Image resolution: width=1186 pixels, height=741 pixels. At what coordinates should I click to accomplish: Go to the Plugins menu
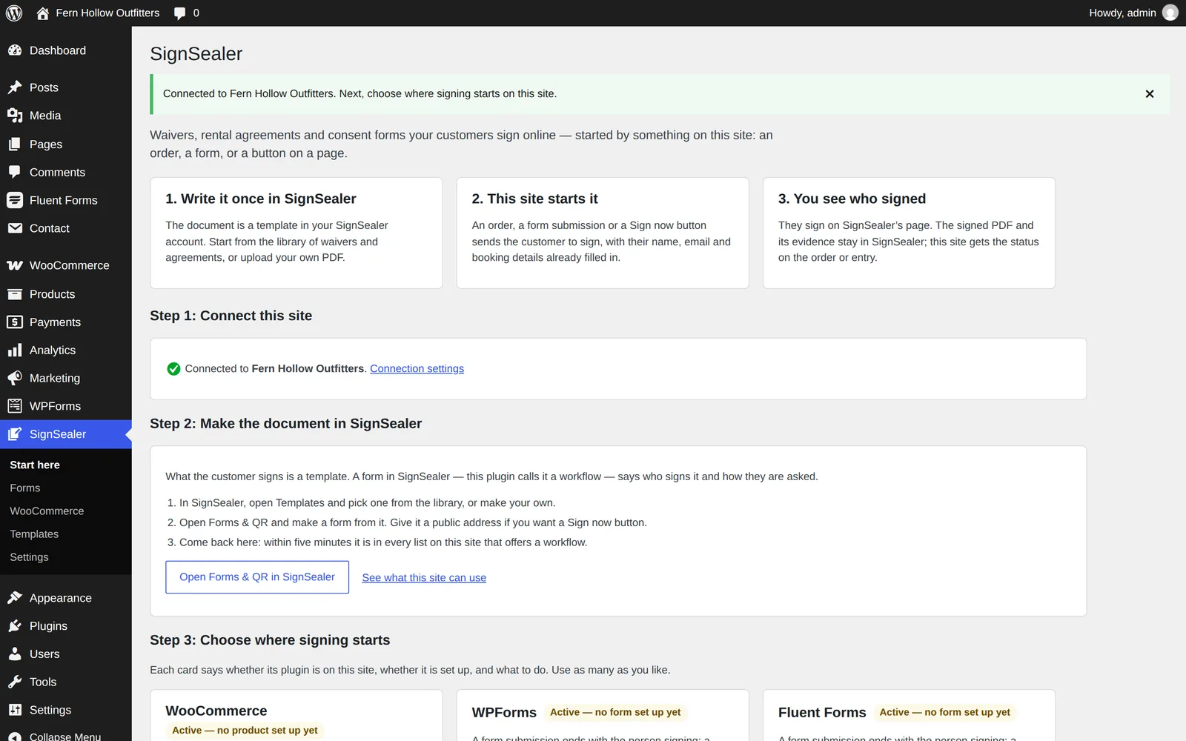pos(66,626)
